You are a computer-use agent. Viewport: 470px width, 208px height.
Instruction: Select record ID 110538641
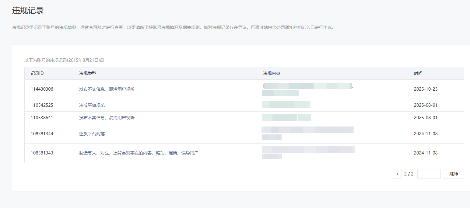[42, 118]
